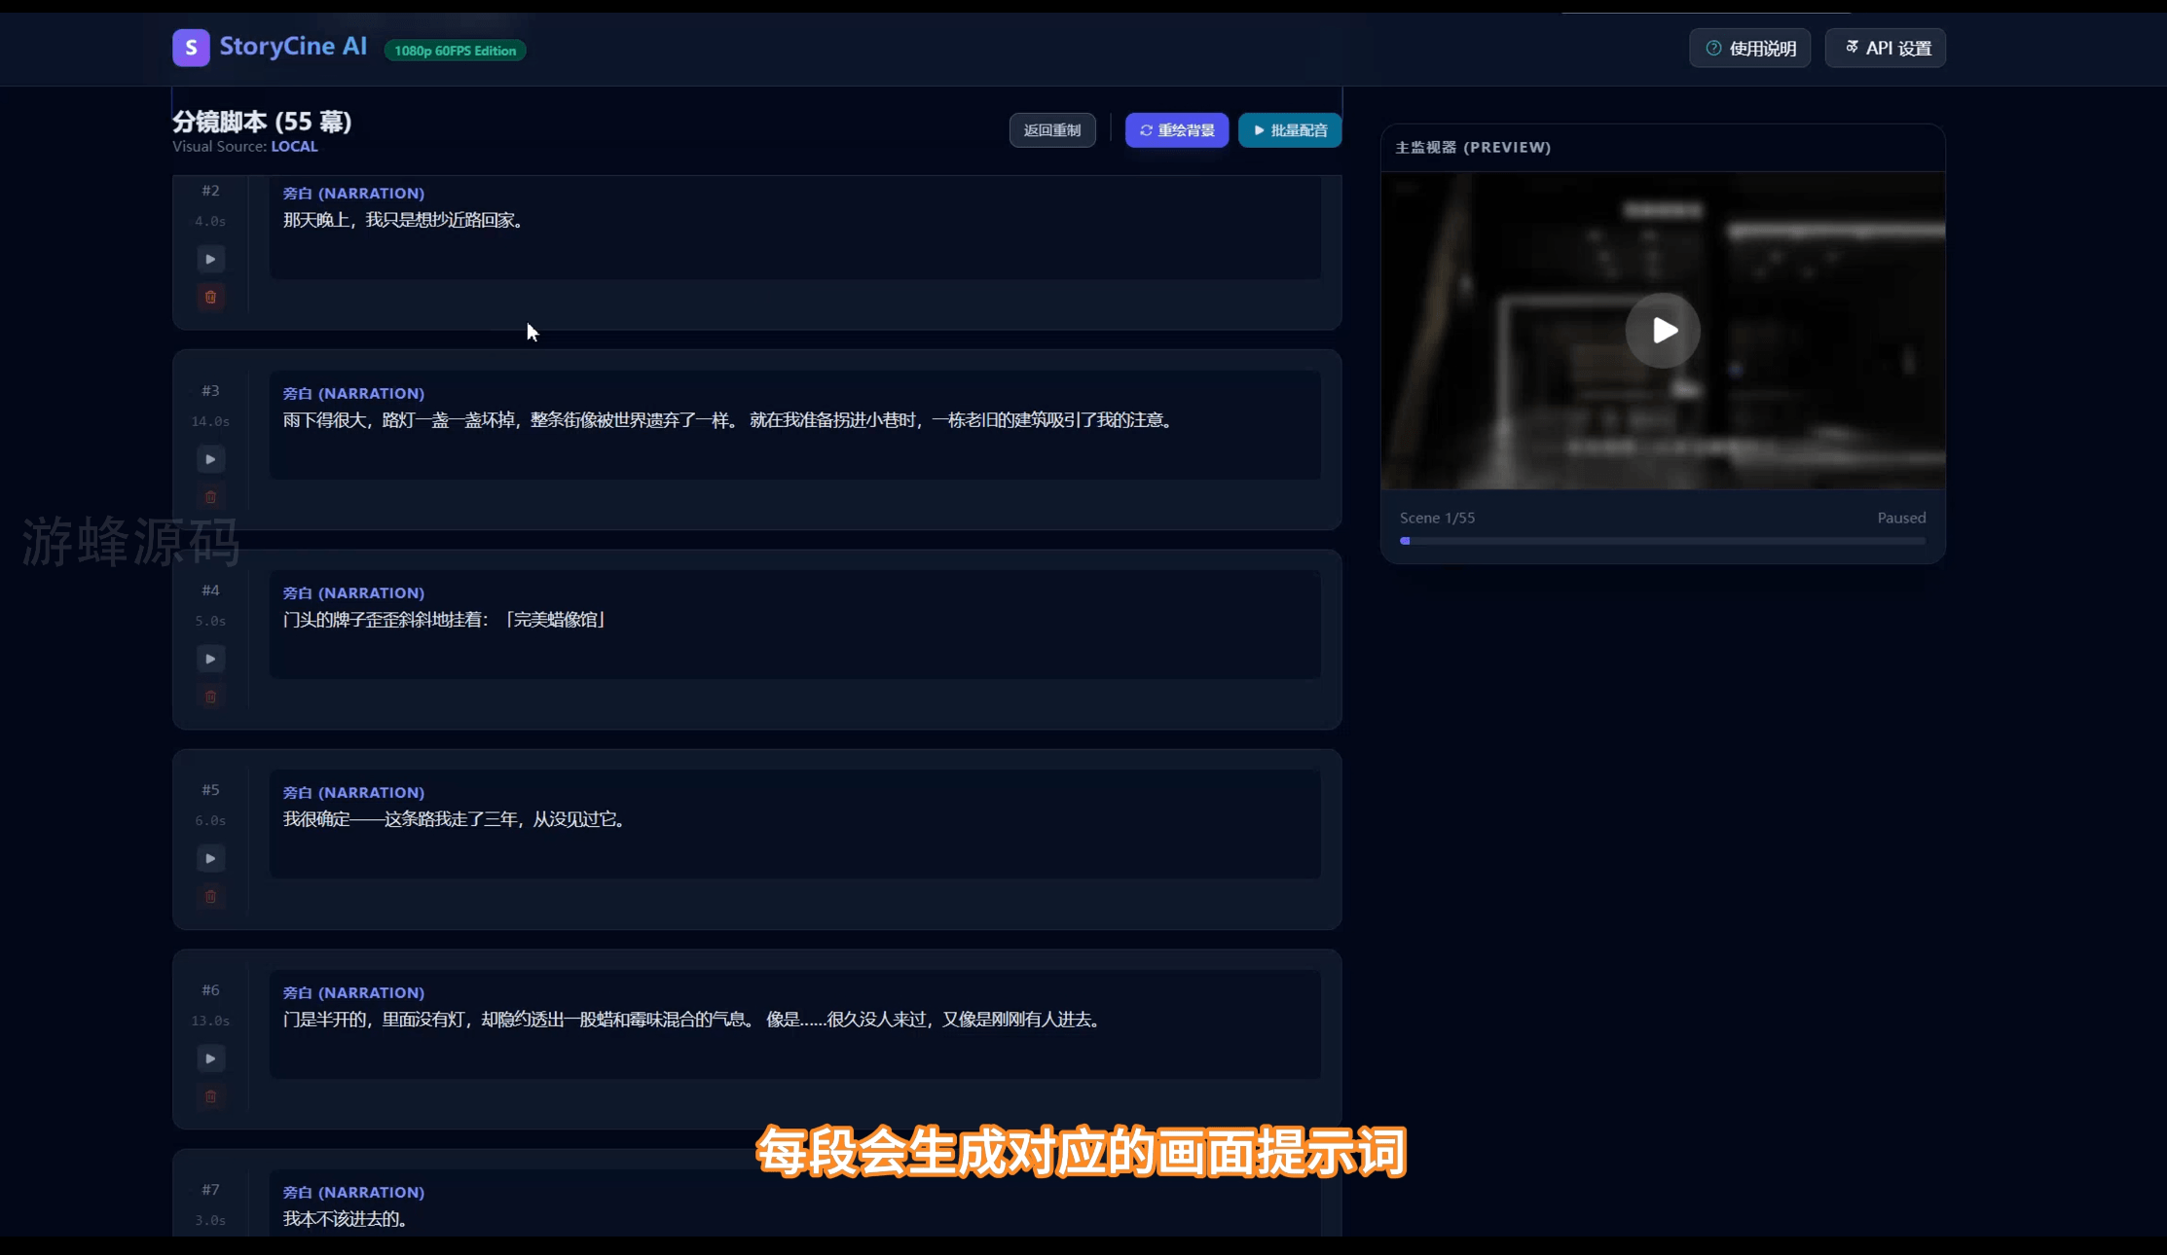Screen dimensions: 2167x1255
Task: Delete scene #4 with trash icon
Action: click(210, 697)
